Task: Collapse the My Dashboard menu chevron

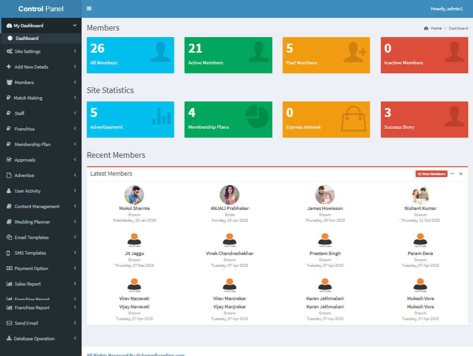Action: (x=75, y=25)
